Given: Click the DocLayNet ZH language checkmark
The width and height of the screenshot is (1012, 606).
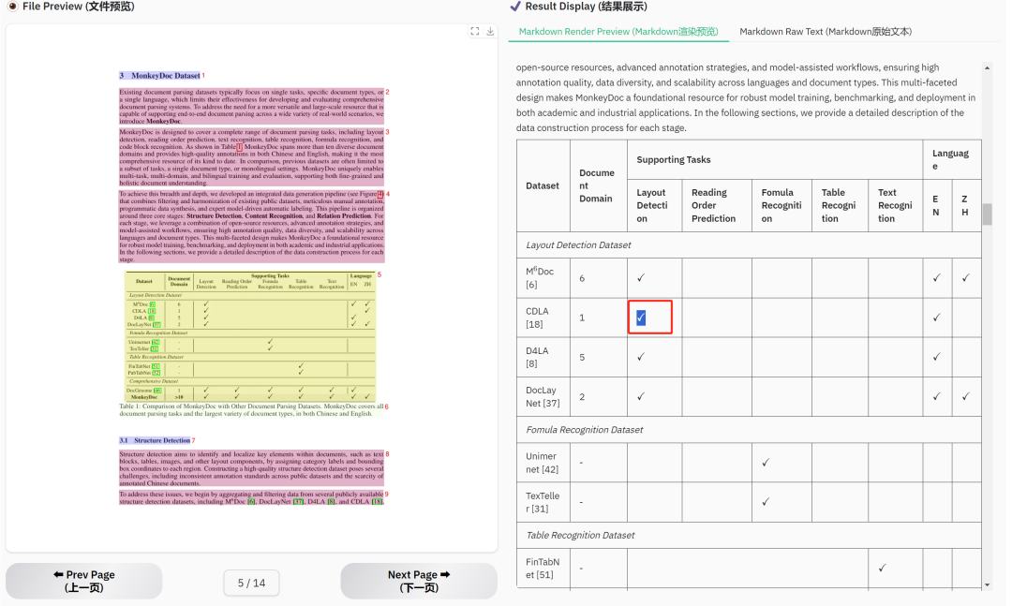Looking at the screenshot, I should 965,396.
